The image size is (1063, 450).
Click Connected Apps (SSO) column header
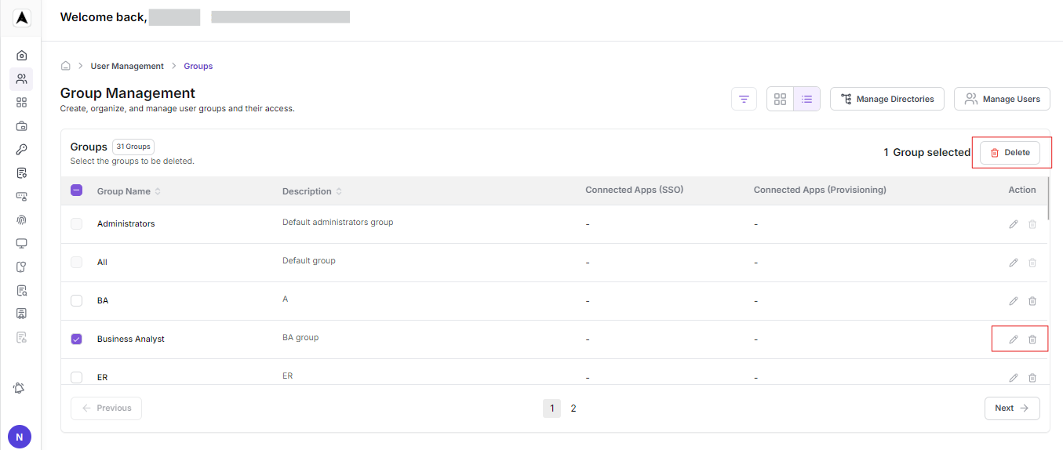pos(635,190)
